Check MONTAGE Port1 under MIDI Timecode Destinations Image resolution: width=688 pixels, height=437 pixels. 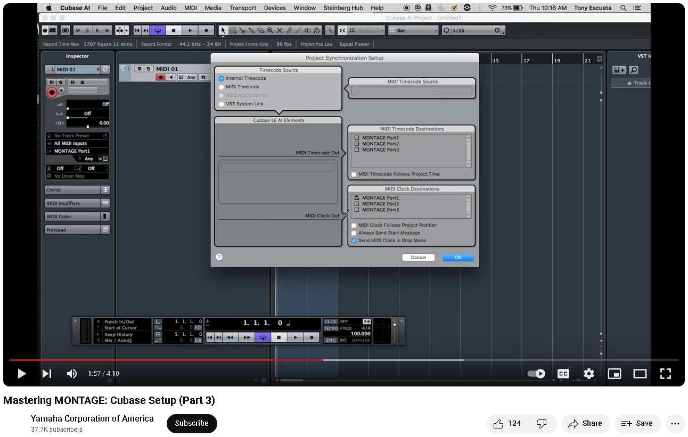tap(357, 138)
